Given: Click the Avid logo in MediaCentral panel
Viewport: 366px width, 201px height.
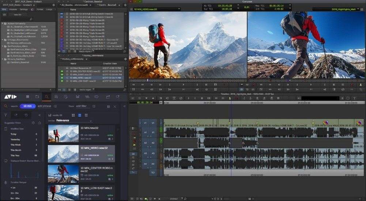Looking at the screenshot, I should (x=11, y=97).
